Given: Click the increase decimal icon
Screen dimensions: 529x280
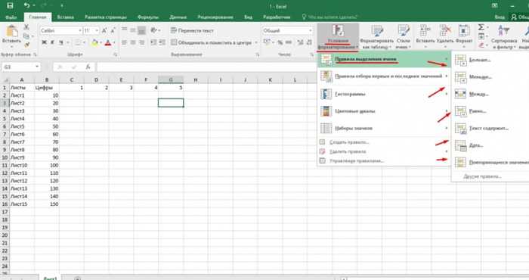Looking at the screenshot, I should pyautogui.click(x=300, y=42).
